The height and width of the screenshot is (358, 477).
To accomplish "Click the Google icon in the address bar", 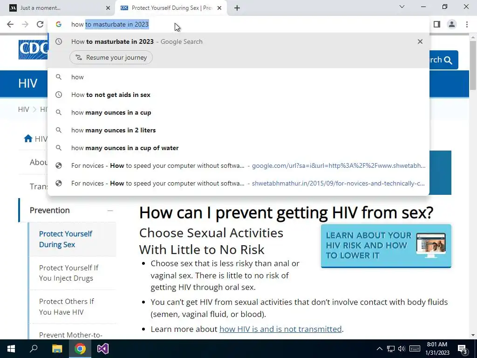I will pos(59,24).
